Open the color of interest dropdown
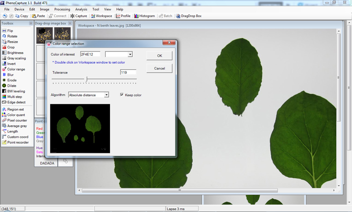Image resolution: width=352 pixels, height=212 pixels. click(x=130, y=55)
